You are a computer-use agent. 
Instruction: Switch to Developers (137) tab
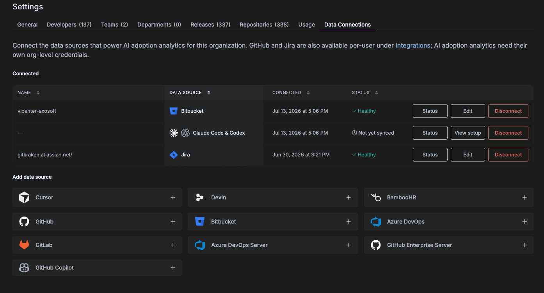click(69, 25)
